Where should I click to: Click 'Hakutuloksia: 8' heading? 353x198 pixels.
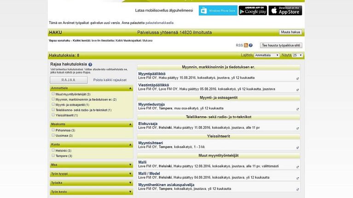click(x=64, y=55)
